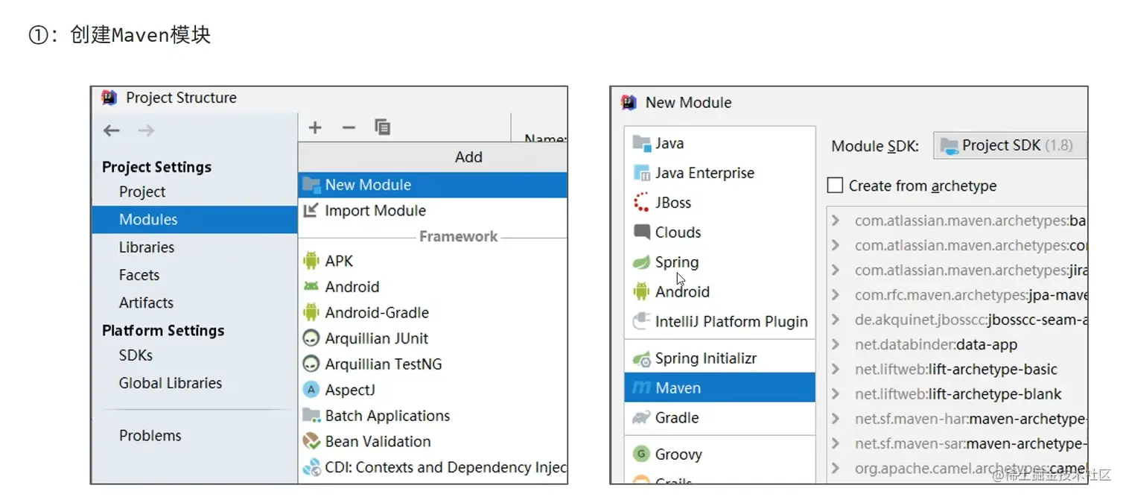Click the minus remove icon in toolbar

[349, 127]
